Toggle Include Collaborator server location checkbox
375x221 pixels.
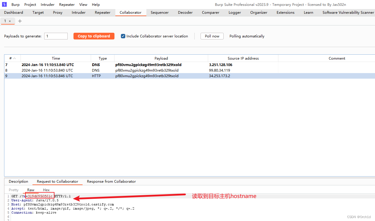[123, 36]
